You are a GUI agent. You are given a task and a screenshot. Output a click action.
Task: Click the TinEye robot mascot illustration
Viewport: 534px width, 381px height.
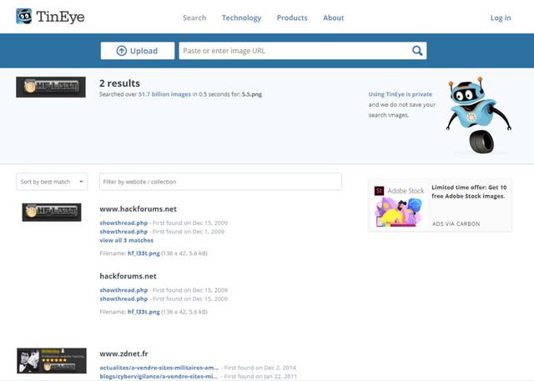pyautogui.click(x=472, y=117)
